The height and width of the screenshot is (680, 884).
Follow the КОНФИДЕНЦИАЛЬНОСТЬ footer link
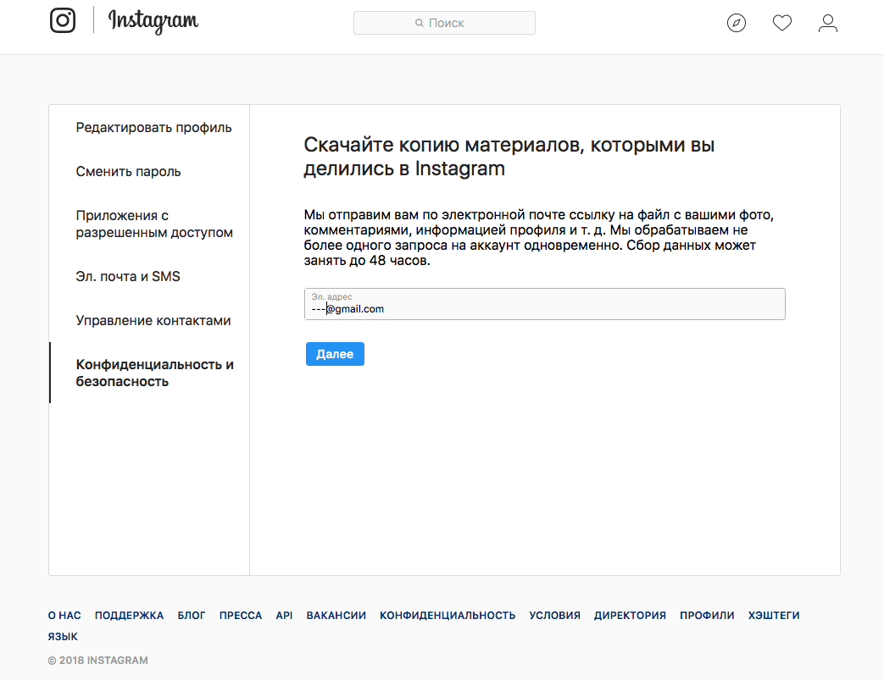[x=448, y=615]
